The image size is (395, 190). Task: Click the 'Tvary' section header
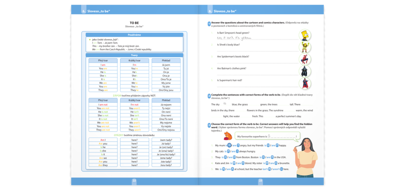tap(134, 55)
